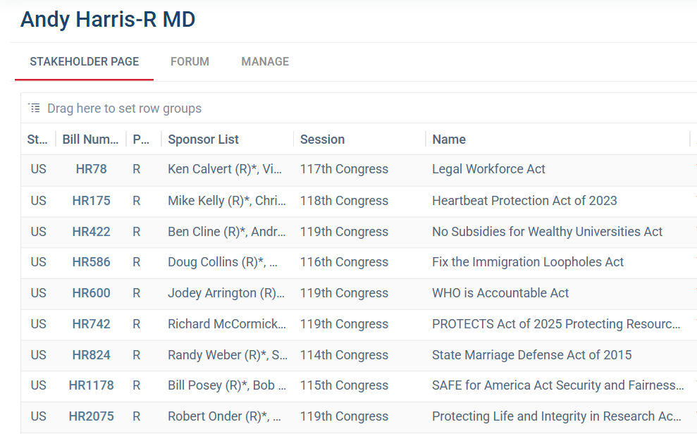This screenshot has width=697, height=434.
Task: Switch to the Forum tab
Action: click(x=190, y=61)
